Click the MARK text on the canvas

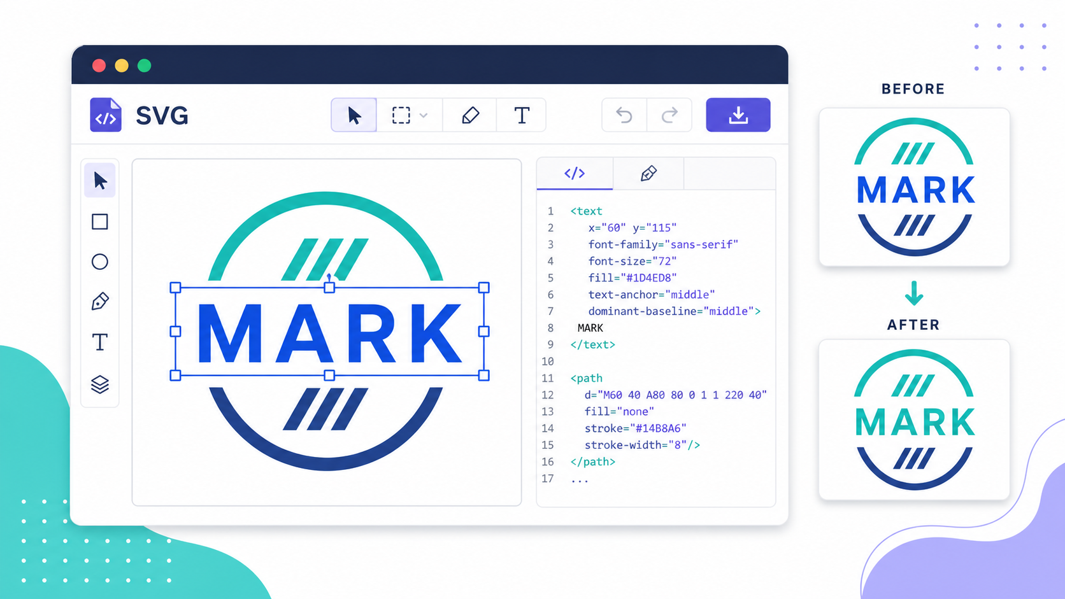329,333
